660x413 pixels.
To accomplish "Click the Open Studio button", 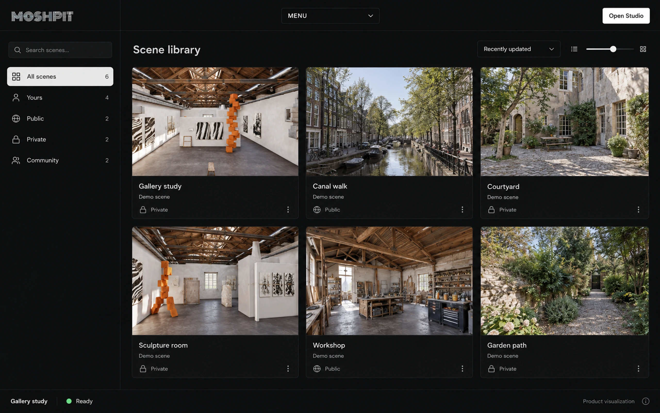I will 626,16.
